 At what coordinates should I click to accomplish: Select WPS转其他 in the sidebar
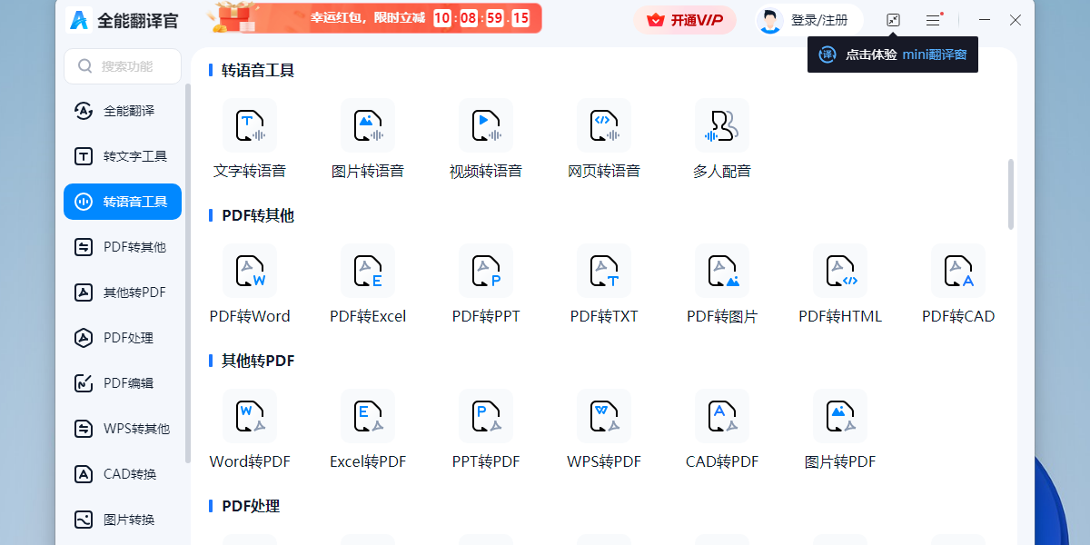point(123,429)
